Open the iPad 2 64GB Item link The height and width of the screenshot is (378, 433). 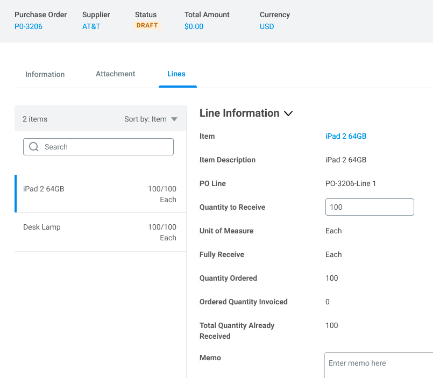(346, 136)
